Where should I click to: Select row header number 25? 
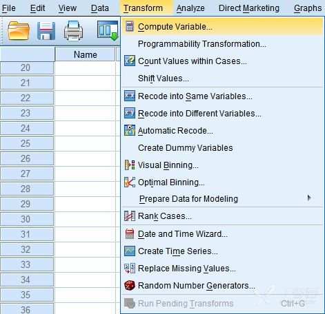pyautogui.click(x=27, y=143)
